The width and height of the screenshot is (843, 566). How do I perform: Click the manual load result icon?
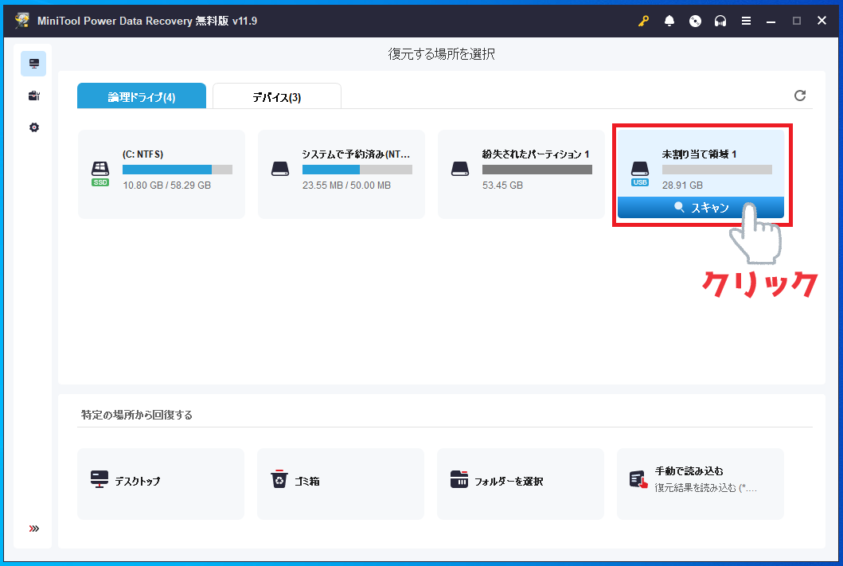[x=638, y=479]
